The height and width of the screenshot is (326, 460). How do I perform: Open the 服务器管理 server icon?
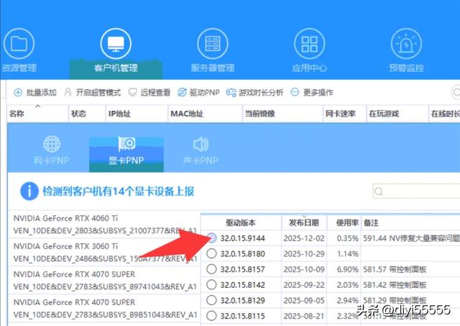coord(213,44)
